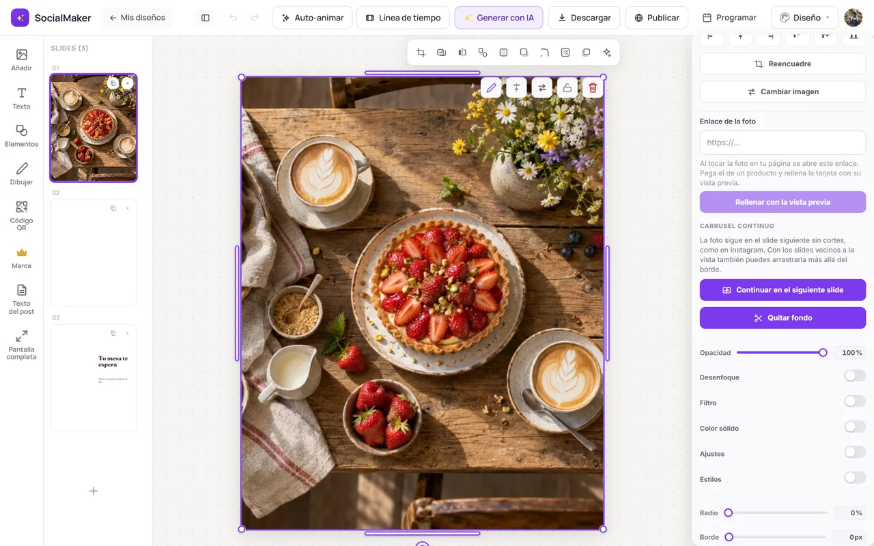Enable the Color sólido toggle
874x546 pixels.
click(x=854, y=427)
